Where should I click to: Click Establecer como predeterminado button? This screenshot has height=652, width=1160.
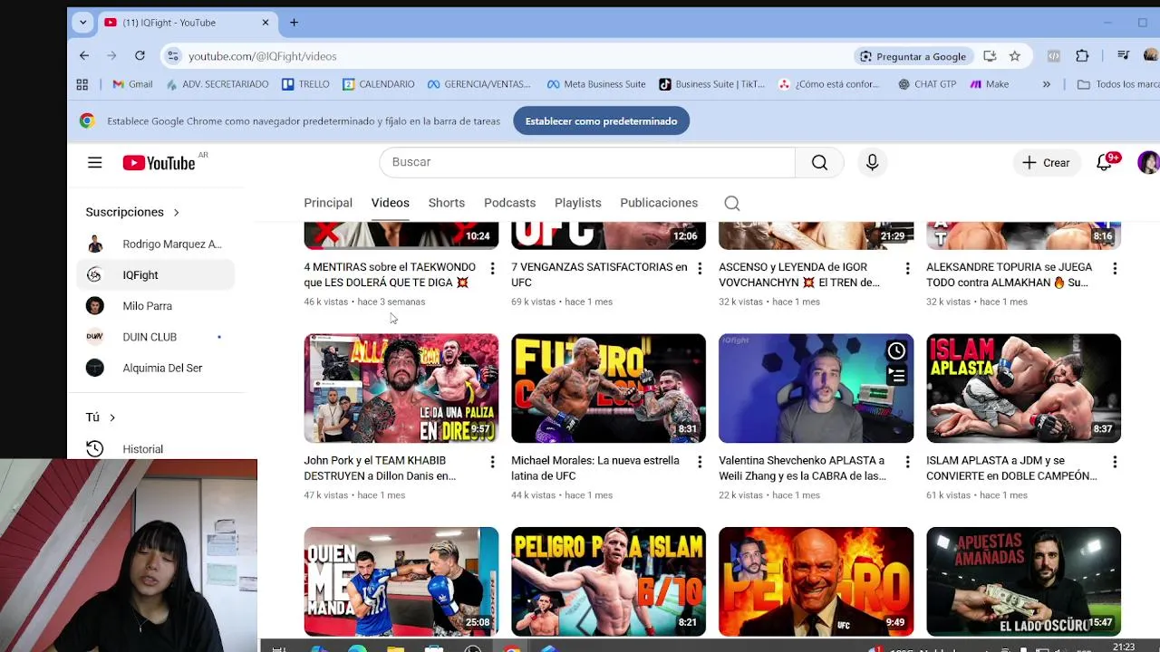601,120
